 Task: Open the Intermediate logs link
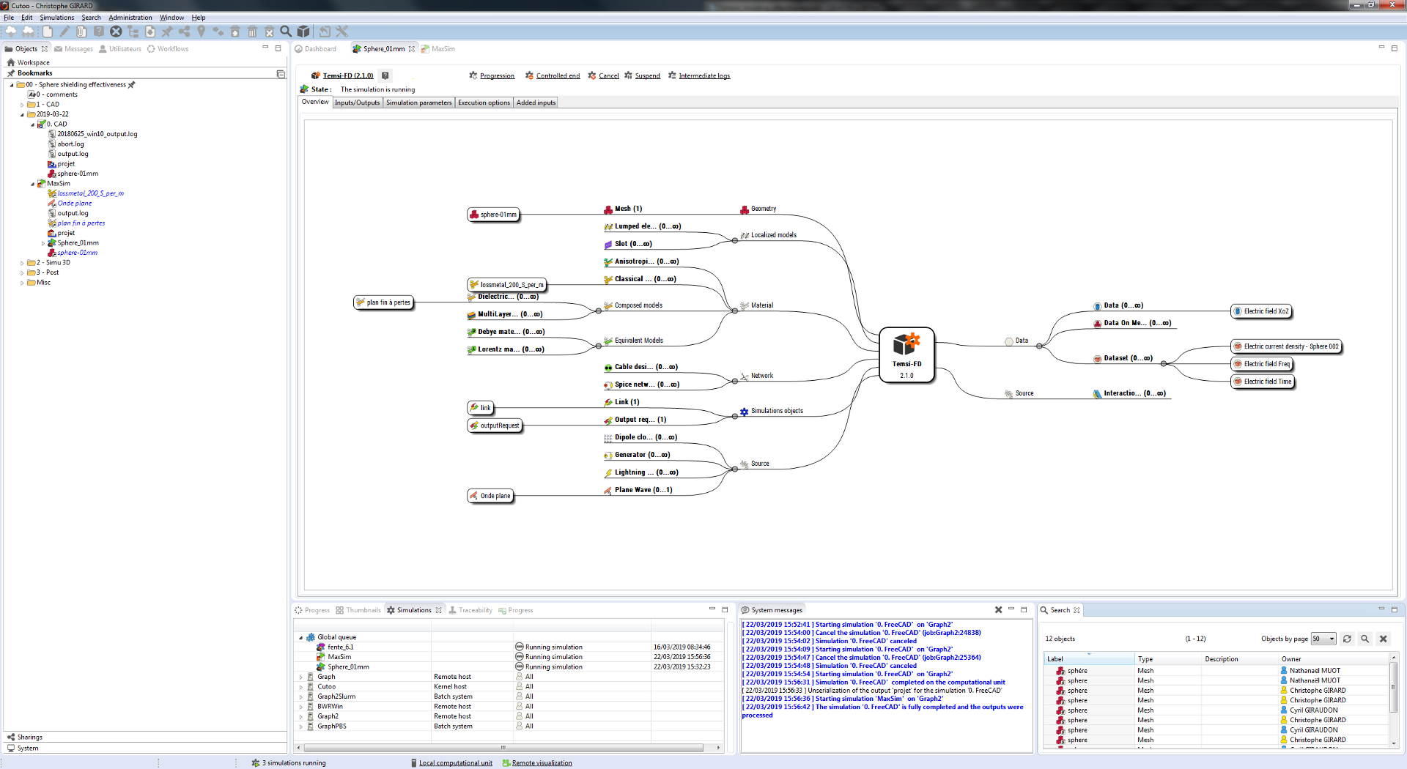(703, 76)
